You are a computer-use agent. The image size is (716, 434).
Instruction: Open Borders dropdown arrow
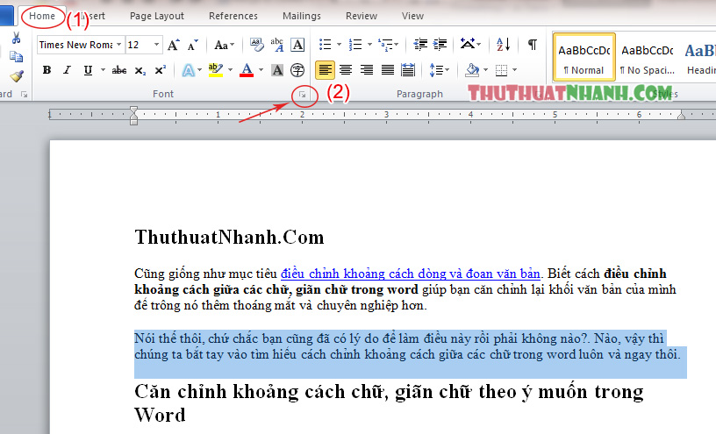[514, 70]
